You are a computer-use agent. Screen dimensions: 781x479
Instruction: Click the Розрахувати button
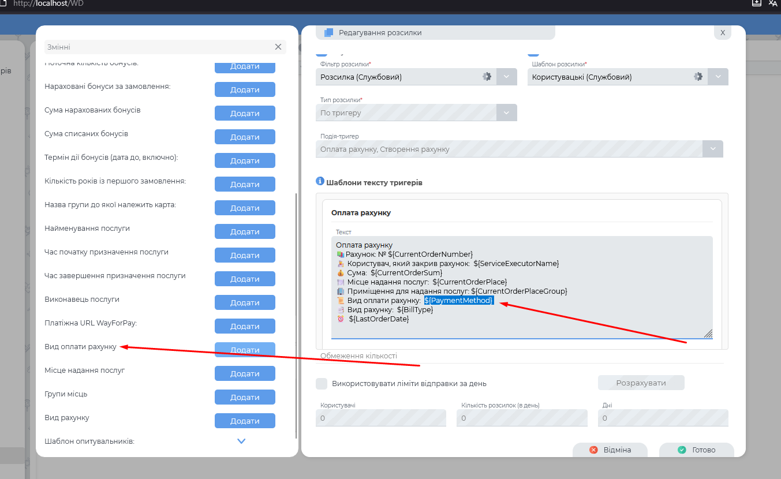[x=641, y=383]
